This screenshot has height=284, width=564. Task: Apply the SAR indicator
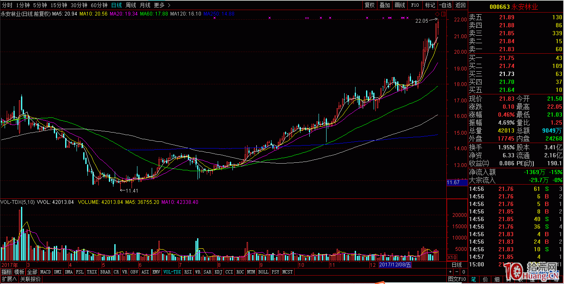tap(208, 272)
